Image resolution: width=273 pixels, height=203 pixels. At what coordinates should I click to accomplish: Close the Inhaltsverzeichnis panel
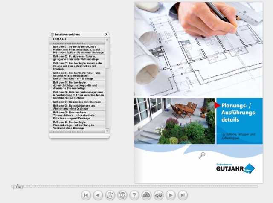[x=106, y=35]
